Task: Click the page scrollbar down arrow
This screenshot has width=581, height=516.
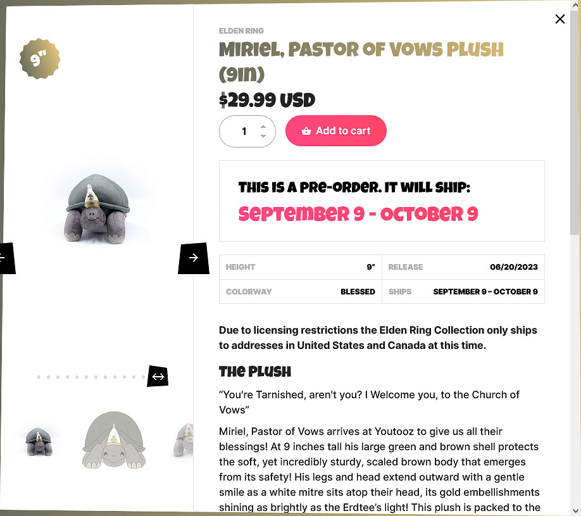Action: pos(575,511)
